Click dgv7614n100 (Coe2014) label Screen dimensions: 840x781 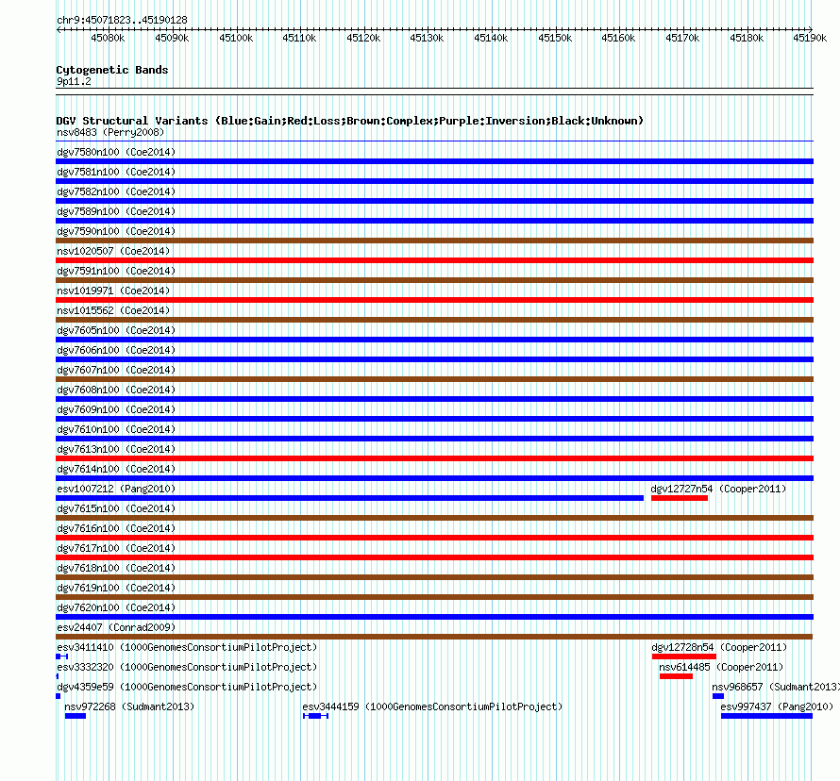pyautogui.click(x=116, y=469)
